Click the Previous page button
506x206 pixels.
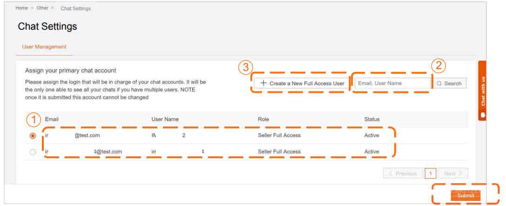tap(403, 174)
